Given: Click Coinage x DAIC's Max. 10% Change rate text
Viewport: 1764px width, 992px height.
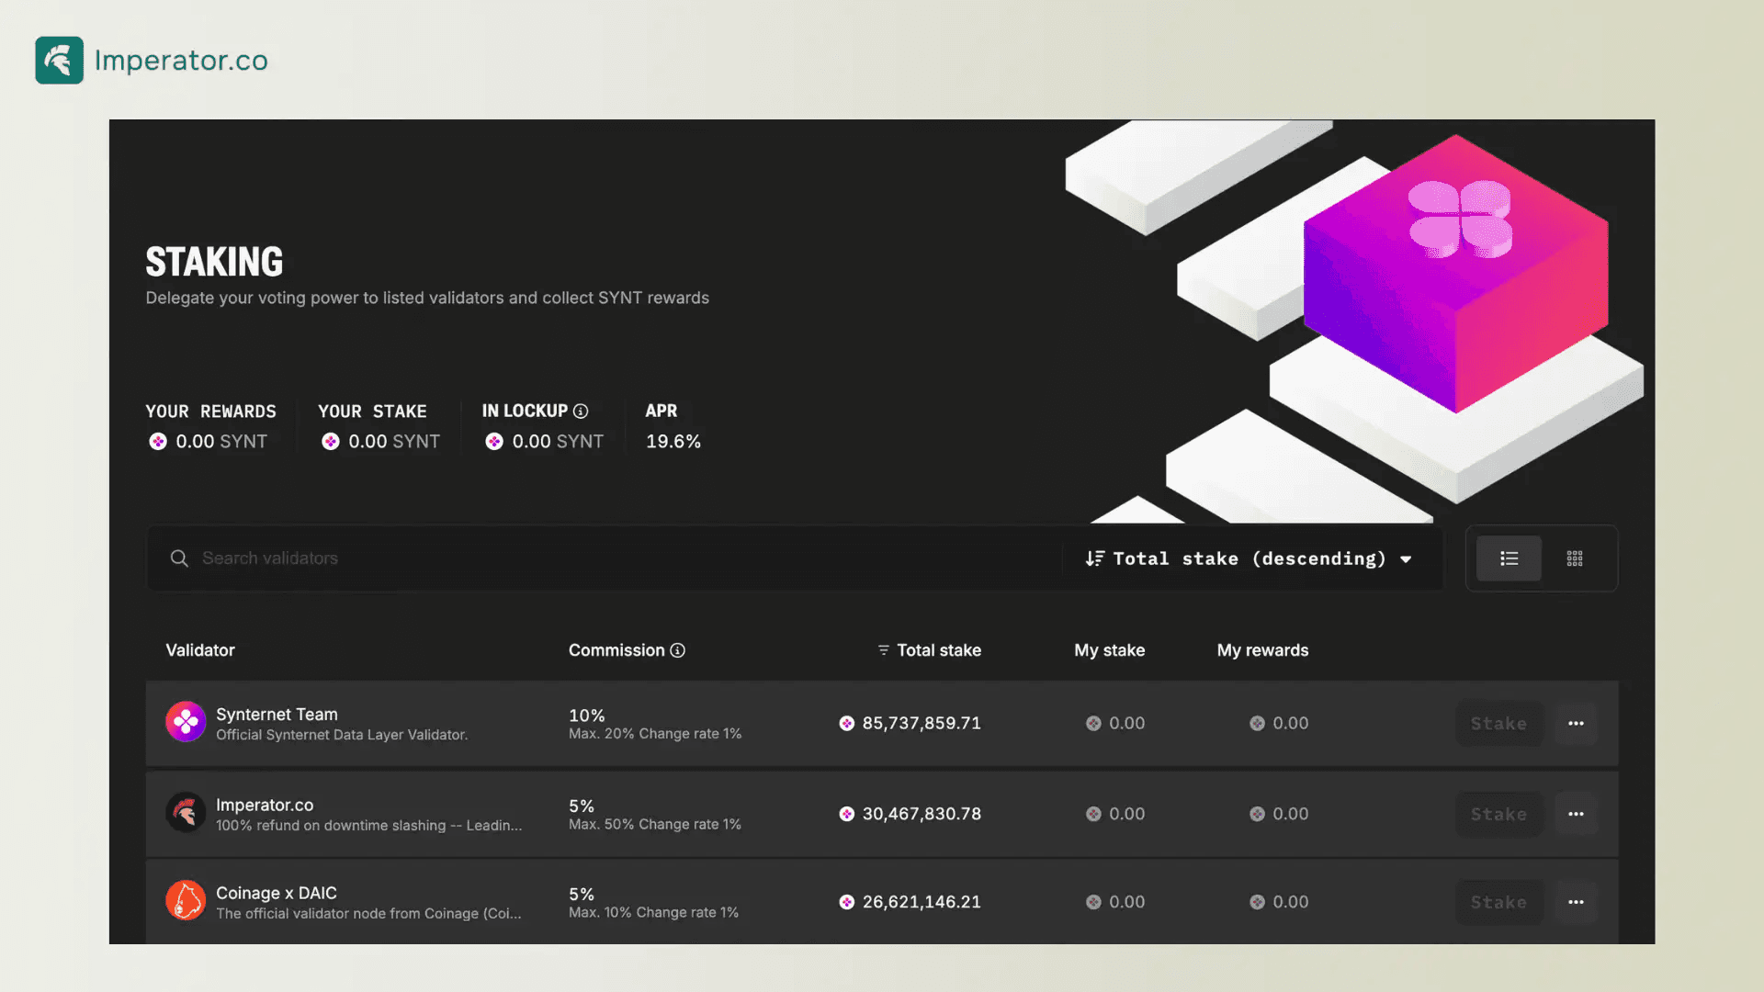Looking at the screenshot, I should [653, 913].
